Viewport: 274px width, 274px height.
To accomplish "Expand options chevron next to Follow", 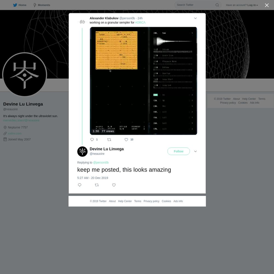I will tap(195, 151).
